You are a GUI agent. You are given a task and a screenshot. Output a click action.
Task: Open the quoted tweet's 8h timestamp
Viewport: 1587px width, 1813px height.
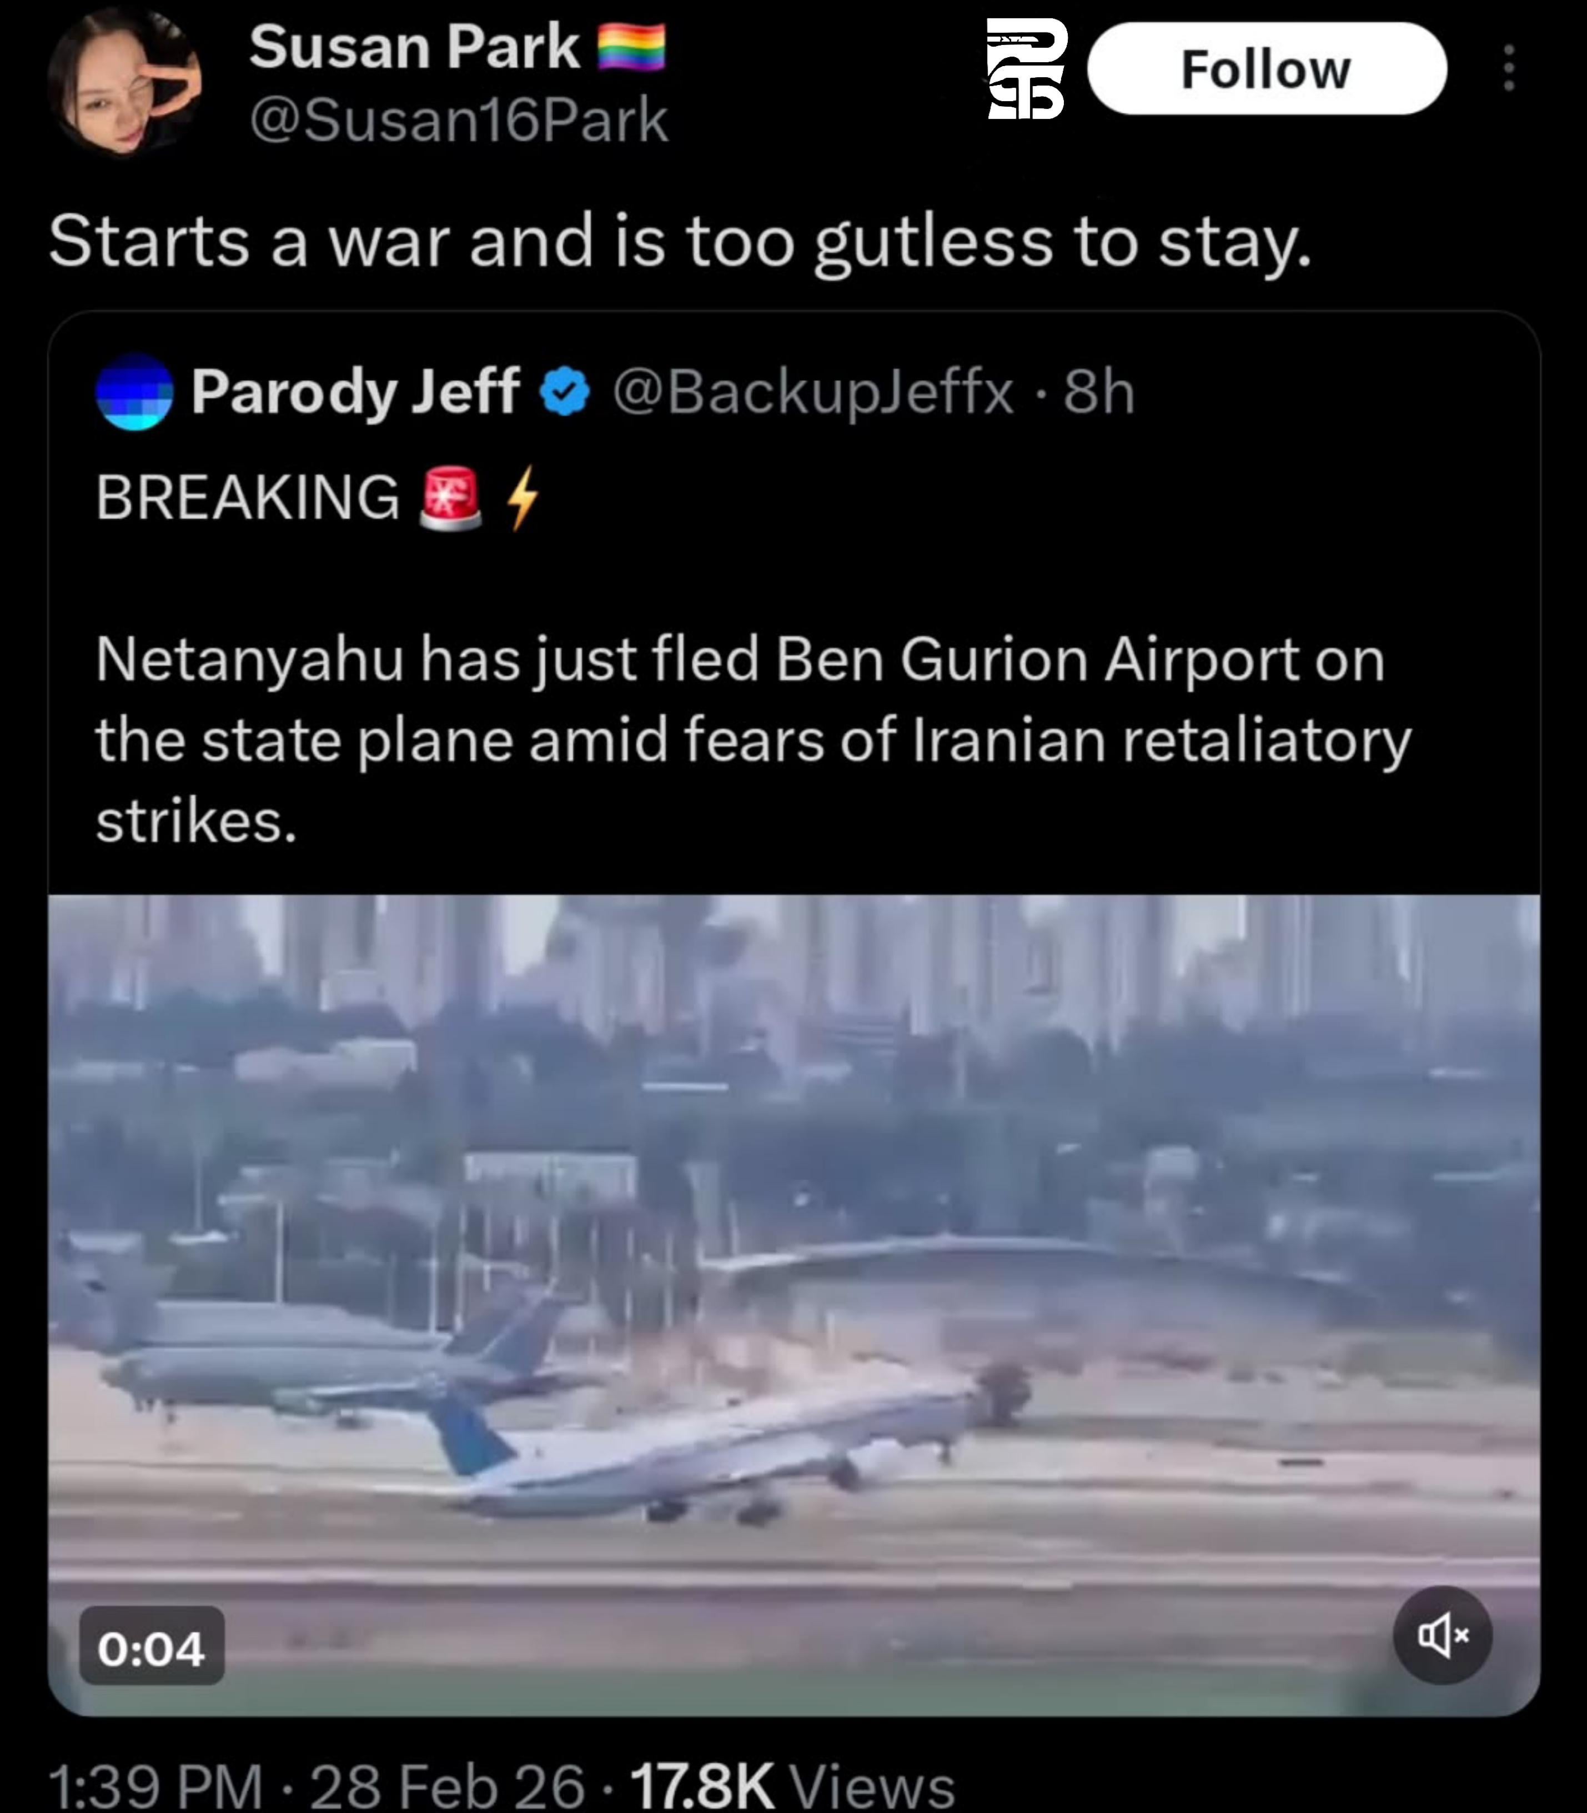pos(1099,392)
